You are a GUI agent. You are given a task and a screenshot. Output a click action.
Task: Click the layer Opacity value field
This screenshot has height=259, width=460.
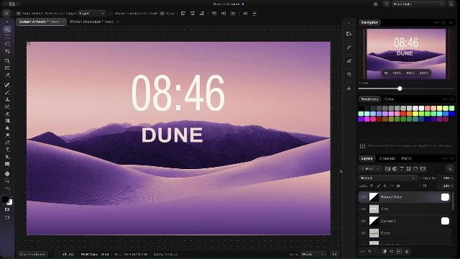point(446,178)
